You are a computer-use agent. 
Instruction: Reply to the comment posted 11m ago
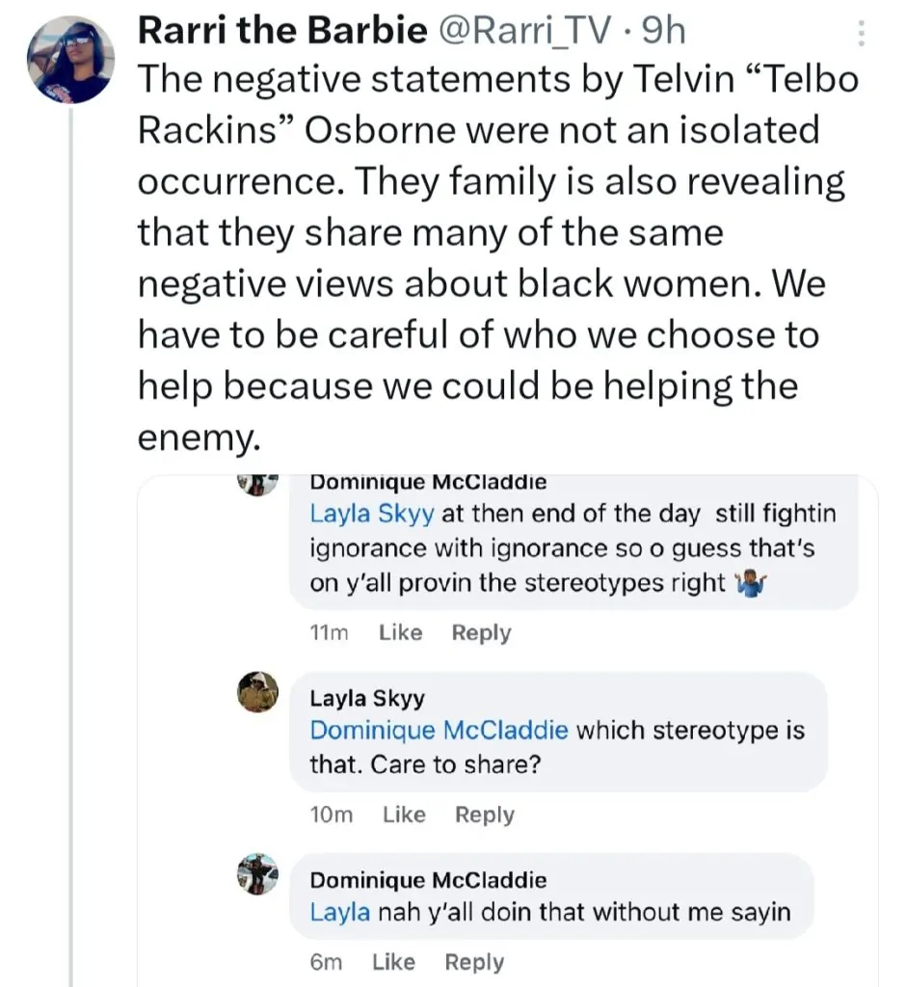(x=481, y=633)
